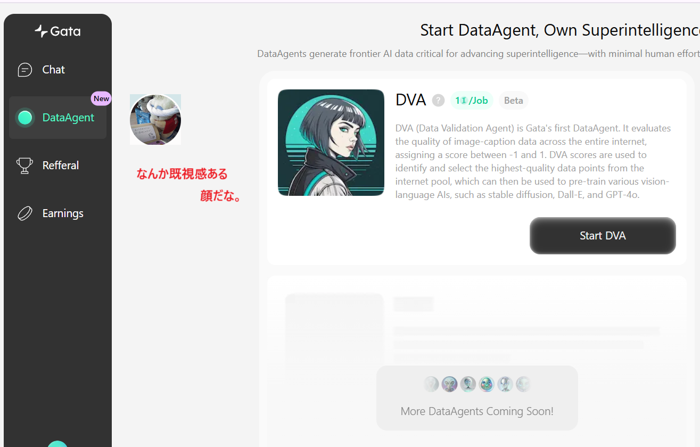Image resolution: width=700 pixels, height=447 pixels.
Task: Click the question mark next to DVA
Action: [438, 100]
